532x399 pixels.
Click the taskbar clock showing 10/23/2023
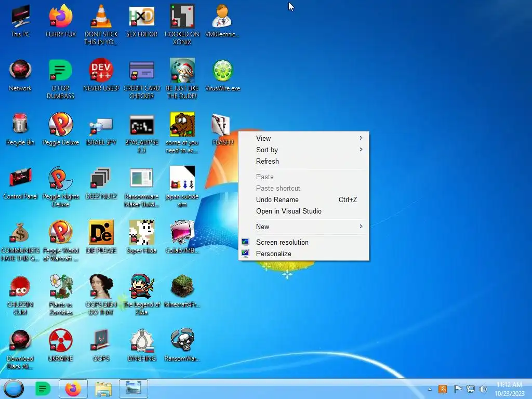(x=510, y=389)
